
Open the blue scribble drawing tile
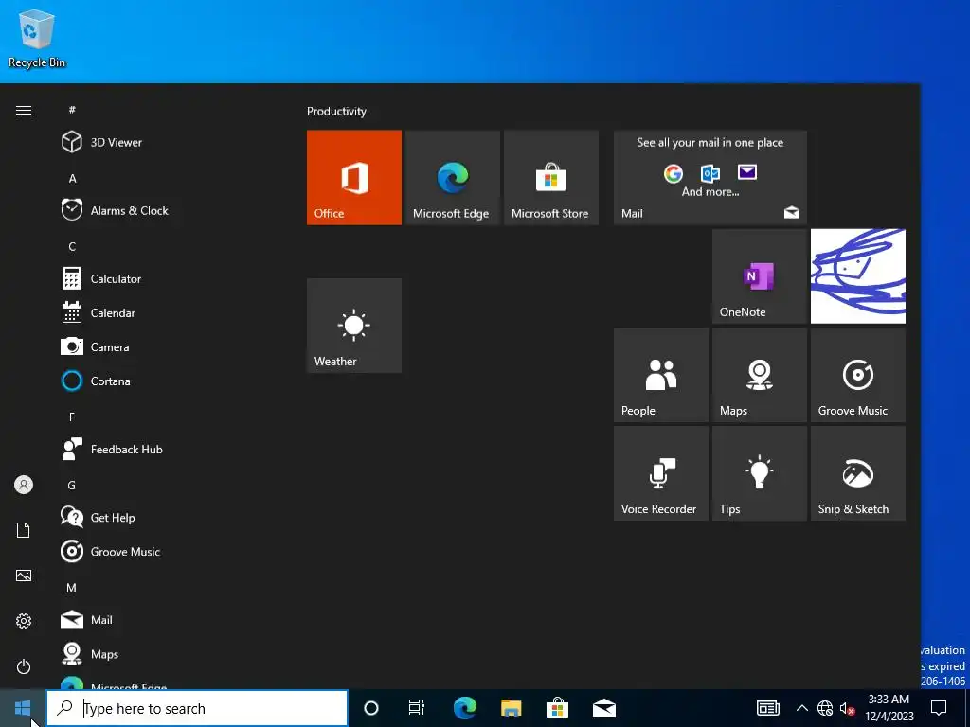pyautogui.click(x=858, y=276)
